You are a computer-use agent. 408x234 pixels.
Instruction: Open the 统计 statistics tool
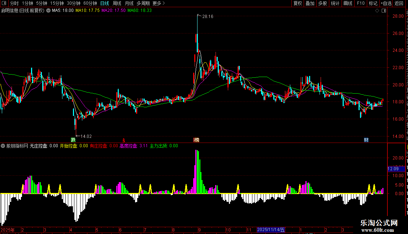point(335,3)
